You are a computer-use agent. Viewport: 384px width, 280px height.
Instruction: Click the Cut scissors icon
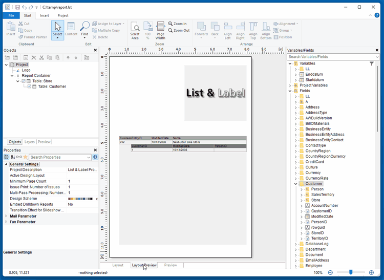tap(21, 24)
